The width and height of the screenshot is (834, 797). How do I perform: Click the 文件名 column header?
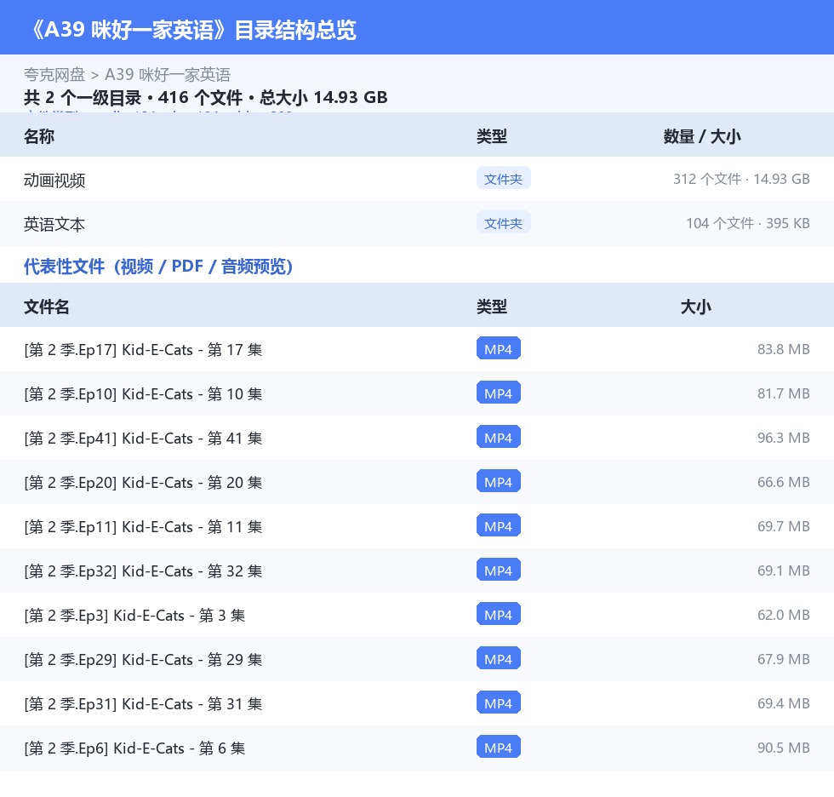(x=46, y=307)
